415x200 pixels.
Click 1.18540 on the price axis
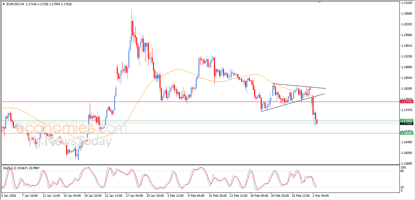406,78
